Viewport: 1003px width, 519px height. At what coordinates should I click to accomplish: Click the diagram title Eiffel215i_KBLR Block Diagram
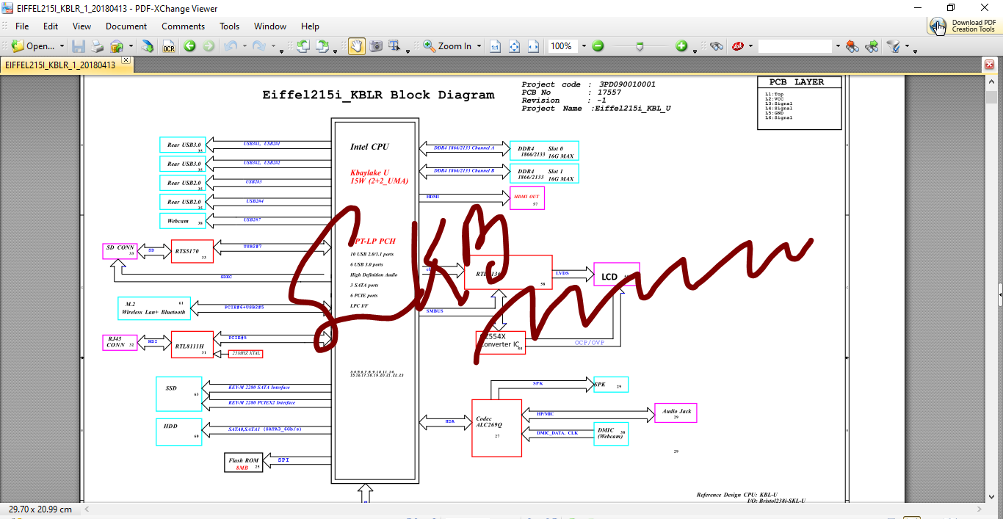pos(378,95)
